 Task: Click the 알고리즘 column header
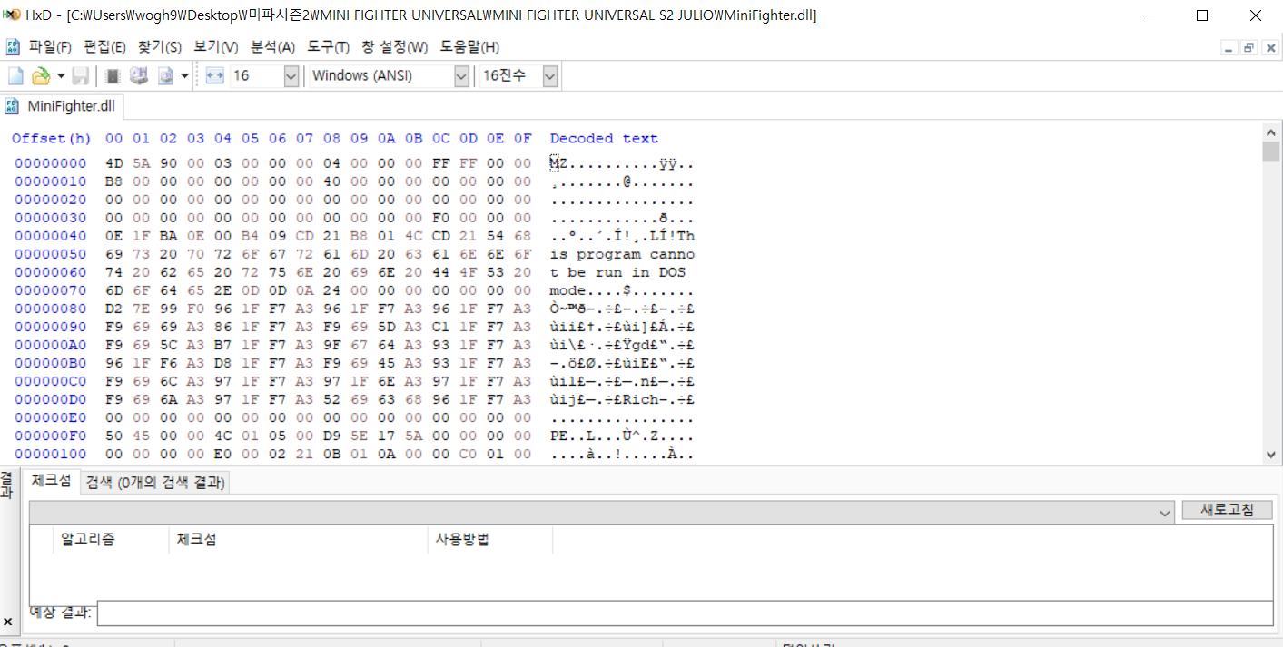pyautogui.click(x=111, y=539)
